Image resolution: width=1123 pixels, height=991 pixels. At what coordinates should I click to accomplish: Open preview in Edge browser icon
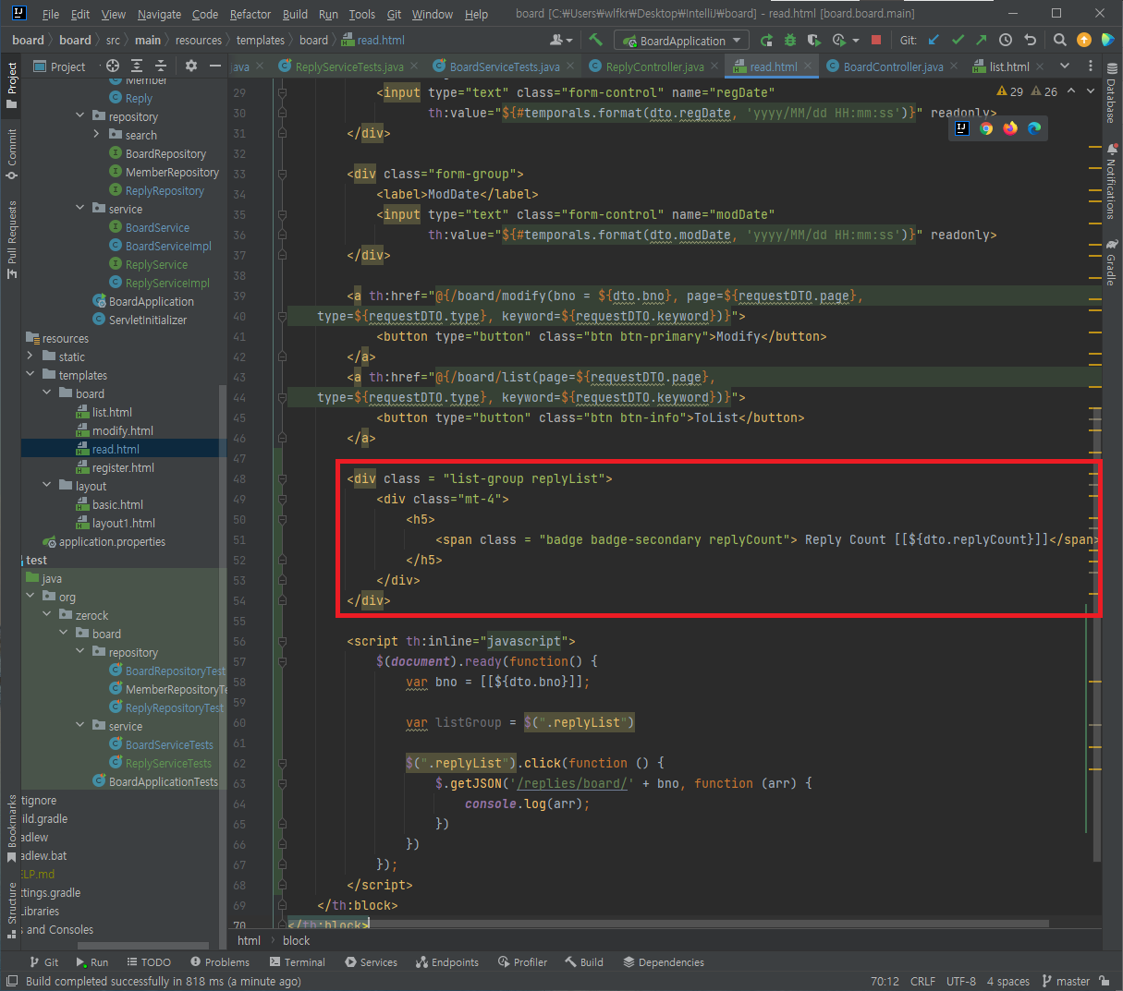point(1034,128)
